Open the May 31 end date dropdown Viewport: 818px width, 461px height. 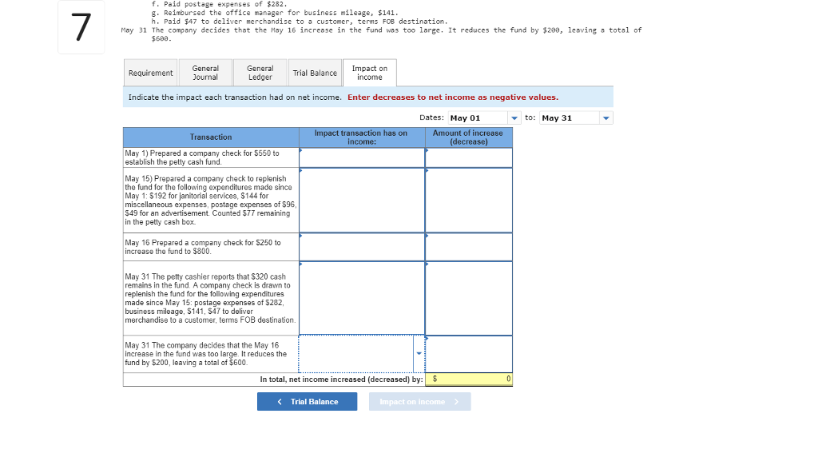[605, 117]
